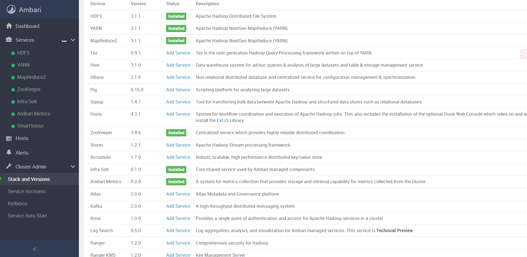Open Infra Solr service in sidebar
527x257 pixels.
pos(27,102)
